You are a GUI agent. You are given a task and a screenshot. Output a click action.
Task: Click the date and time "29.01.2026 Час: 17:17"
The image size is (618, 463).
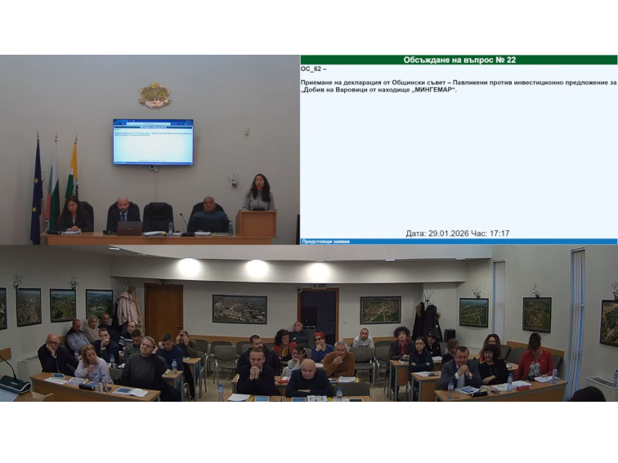(x=458, y=234)
